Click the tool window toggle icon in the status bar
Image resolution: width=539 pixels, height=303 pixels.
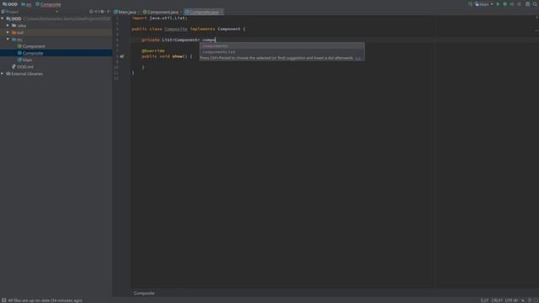point(3,300)
